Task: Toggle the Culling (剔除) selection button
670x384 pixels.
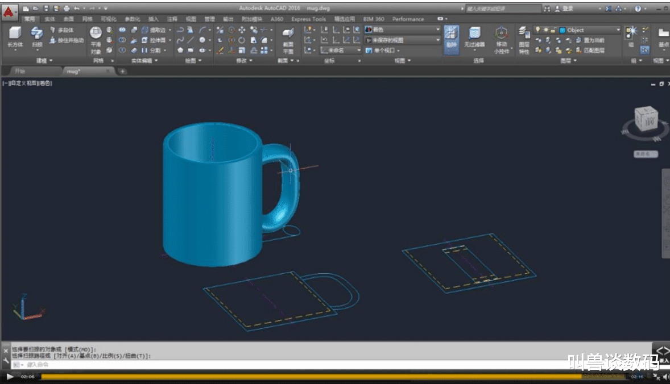Action: click(451, 34)
